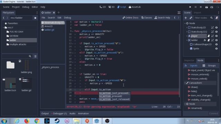Play a custom scene icon
This screenshot has height=124, width=221.
(x=212, y=7)
